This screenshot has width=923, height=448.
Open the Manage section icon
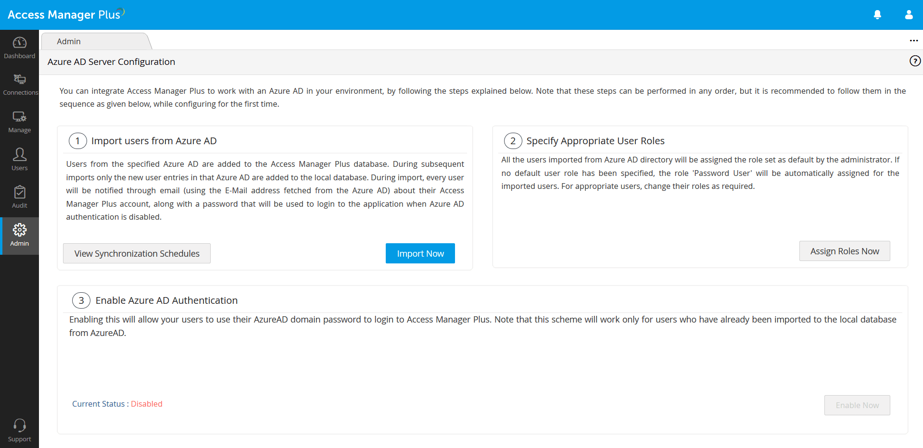(x=20, y=117)
